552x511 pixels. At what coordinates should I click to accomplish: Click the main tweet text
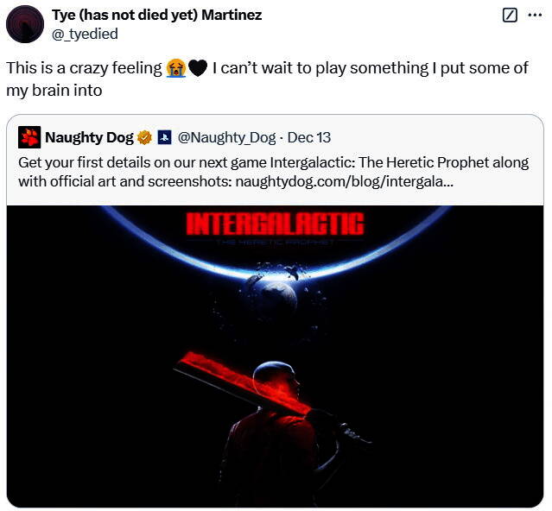[267, 79]
